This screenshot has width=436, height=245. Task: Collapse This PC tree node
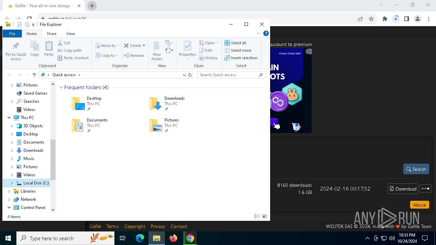pos(9,118)
